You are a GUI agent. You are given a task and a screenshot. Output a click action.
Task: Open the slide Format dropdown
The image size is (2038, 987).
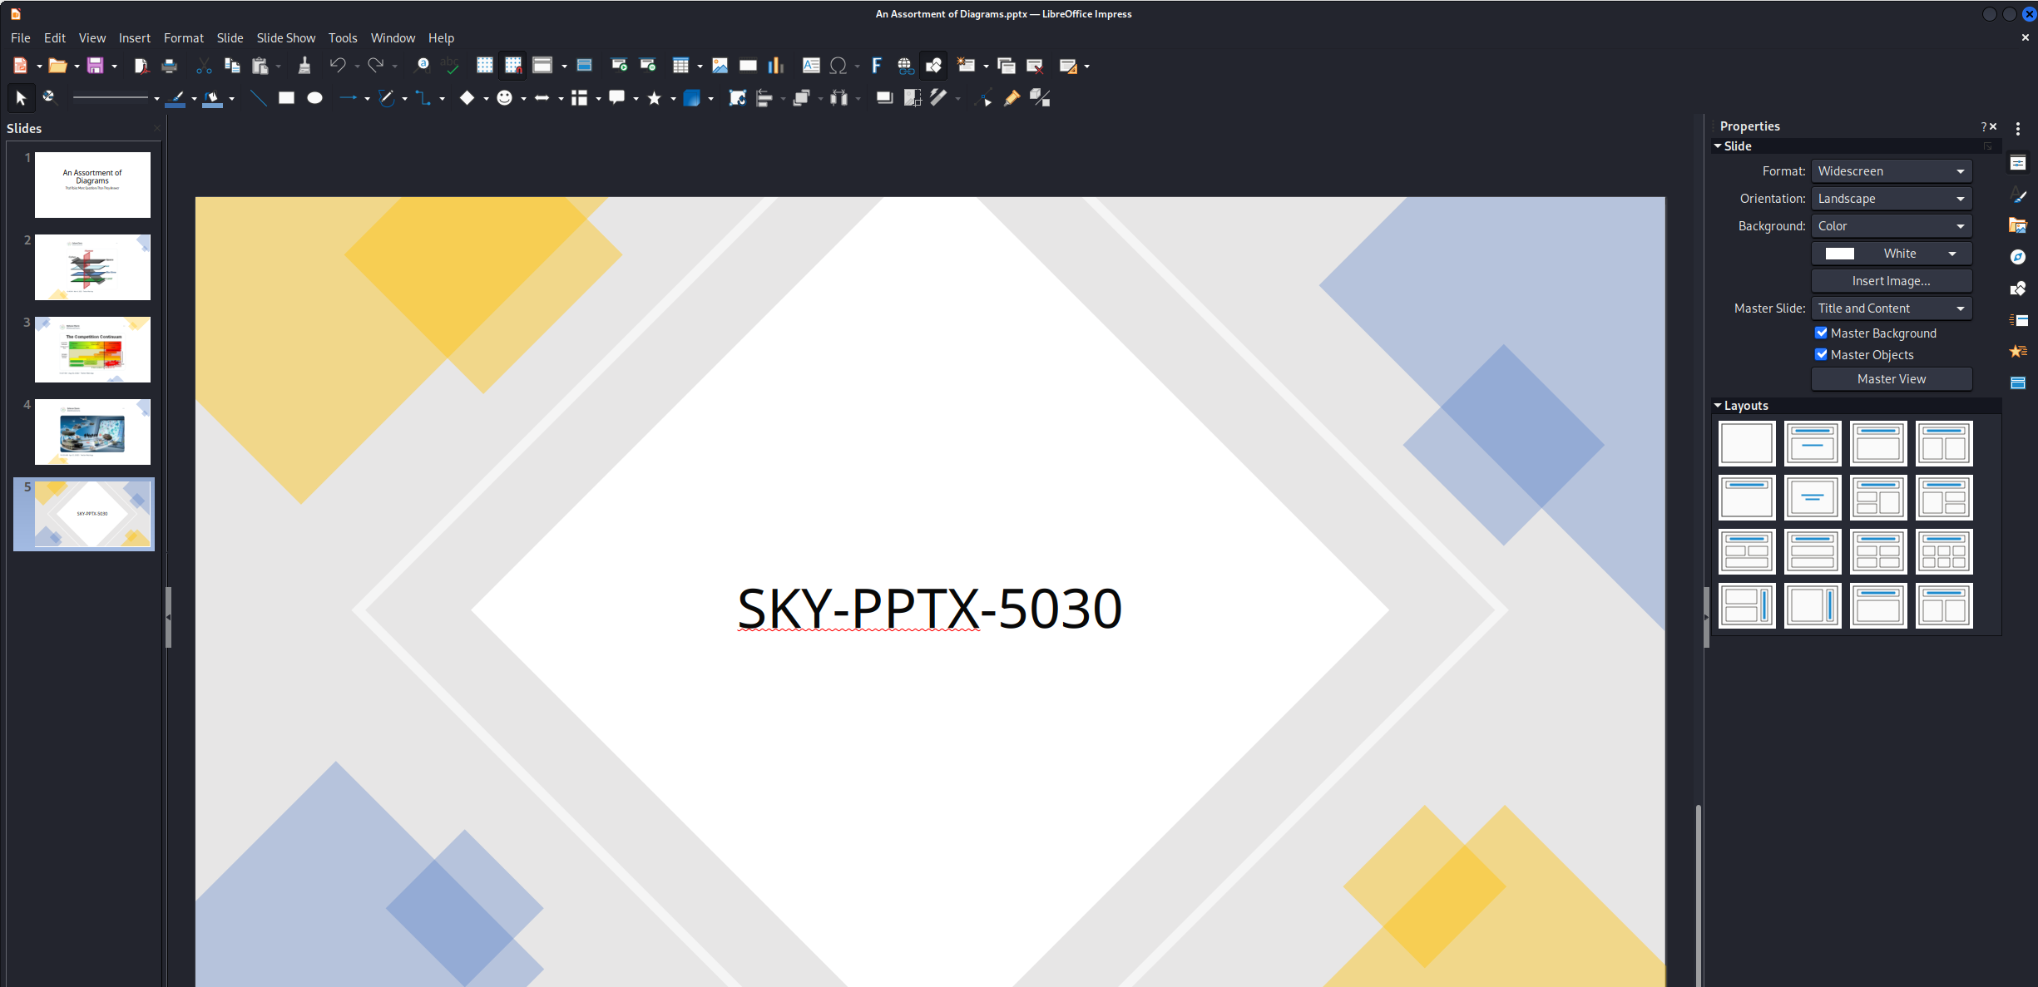tap(1891, 171)
